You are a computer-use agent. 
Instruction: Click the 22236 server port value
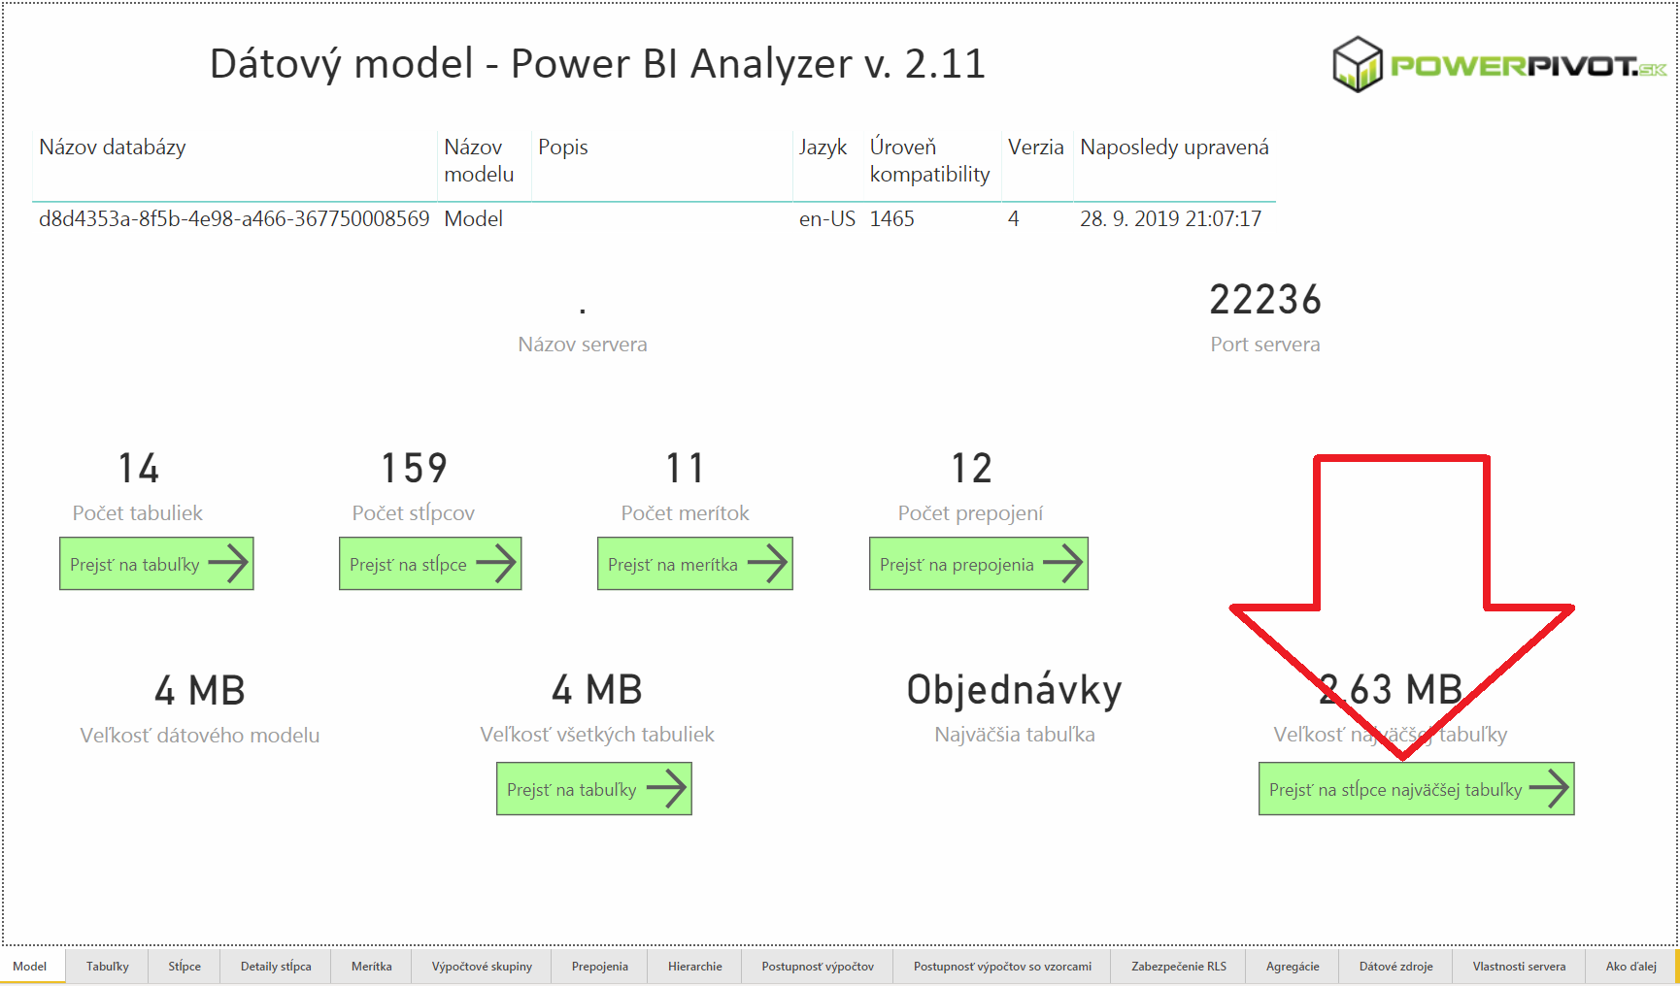coord(1265,300)
